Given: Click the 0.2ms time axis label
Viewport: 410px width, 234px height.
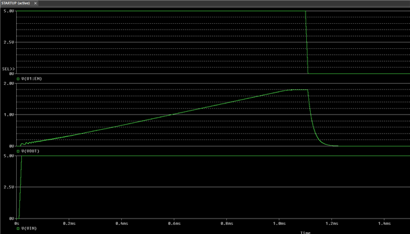Looking at the screenshot, I should [x=69, y=223].
